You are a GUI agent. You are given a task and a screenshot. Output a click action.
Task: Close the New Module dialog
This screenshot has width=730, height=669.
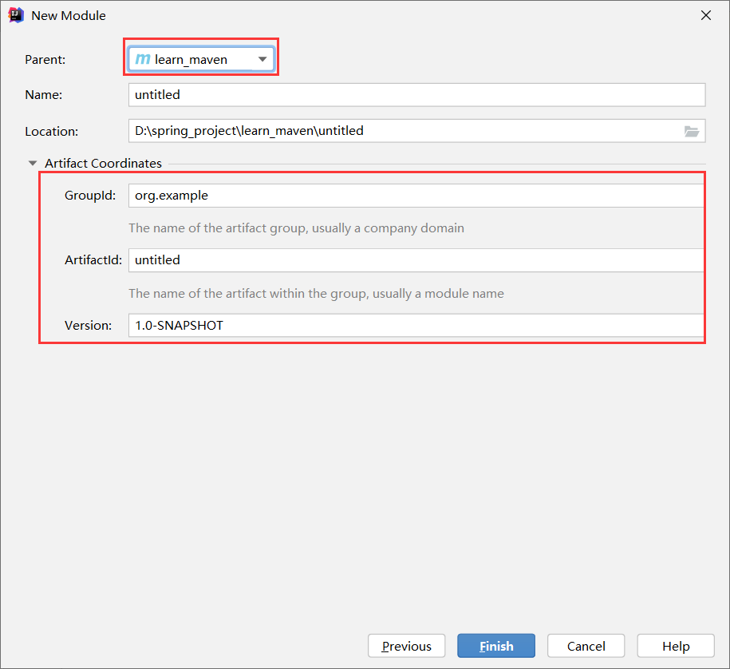pos(705,15)
